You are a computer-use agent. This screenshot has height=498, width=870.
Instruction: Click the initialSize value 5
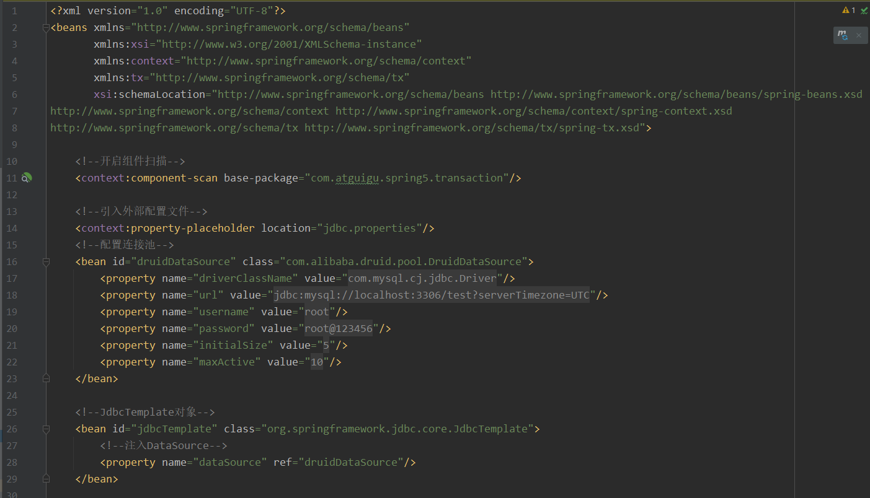[326, 345]
